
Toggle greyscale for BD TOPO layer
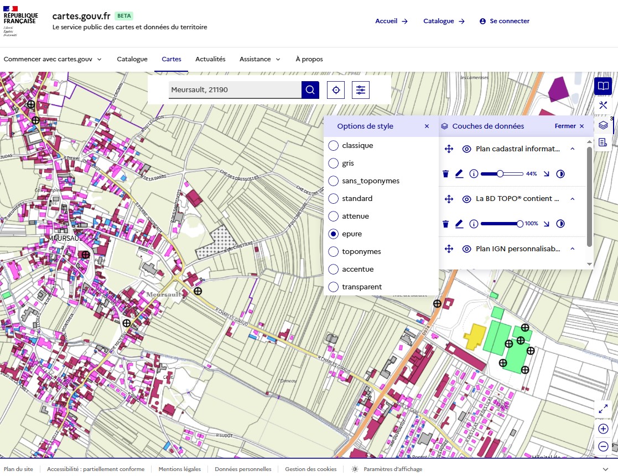[x=560, y=224]
